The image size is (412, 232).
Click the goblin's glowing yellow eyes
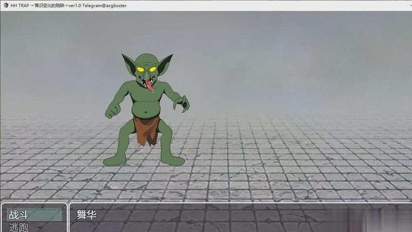[147, 69]
